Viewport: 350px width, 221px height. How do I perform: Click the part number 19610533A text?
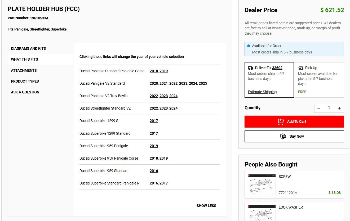coord(39,18)
